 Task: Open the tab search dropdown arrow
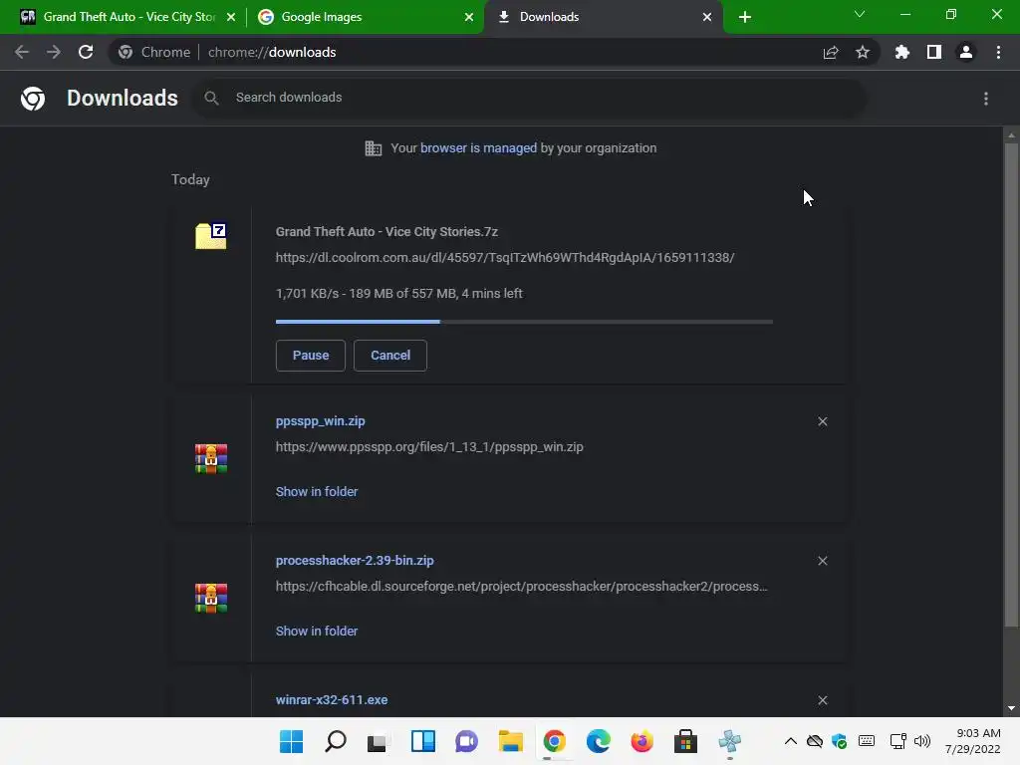coord(860,14)
